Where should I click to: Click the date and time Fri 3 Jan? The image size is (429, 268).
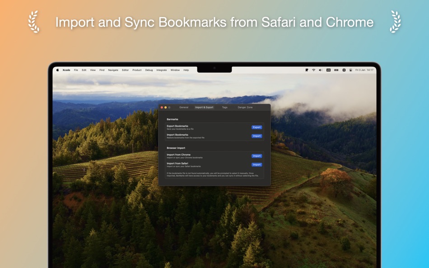pos(364,70)
